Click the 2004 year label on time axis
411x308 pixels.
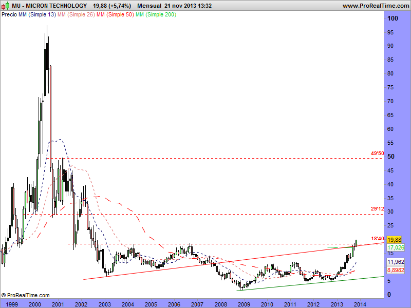pyautogui.click(x=127, y=304)
